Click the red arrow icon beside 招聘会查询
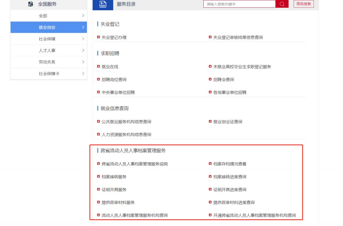 (x=210, y=79)
